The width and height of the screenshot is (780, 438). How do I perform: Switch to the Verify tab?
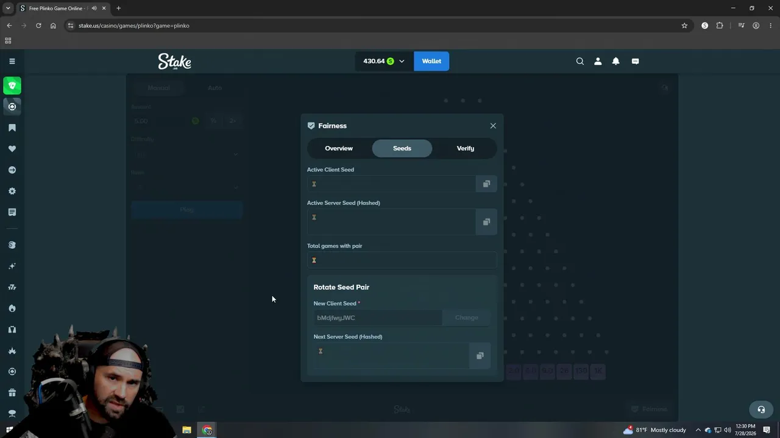pos(466,148)
